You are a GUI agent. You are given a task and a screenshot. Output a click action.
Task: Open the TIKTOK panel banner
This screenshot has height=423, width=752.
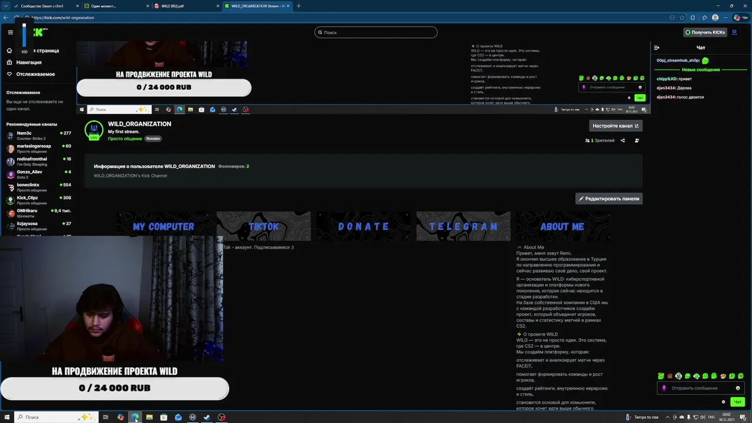(x=263, y=226)
